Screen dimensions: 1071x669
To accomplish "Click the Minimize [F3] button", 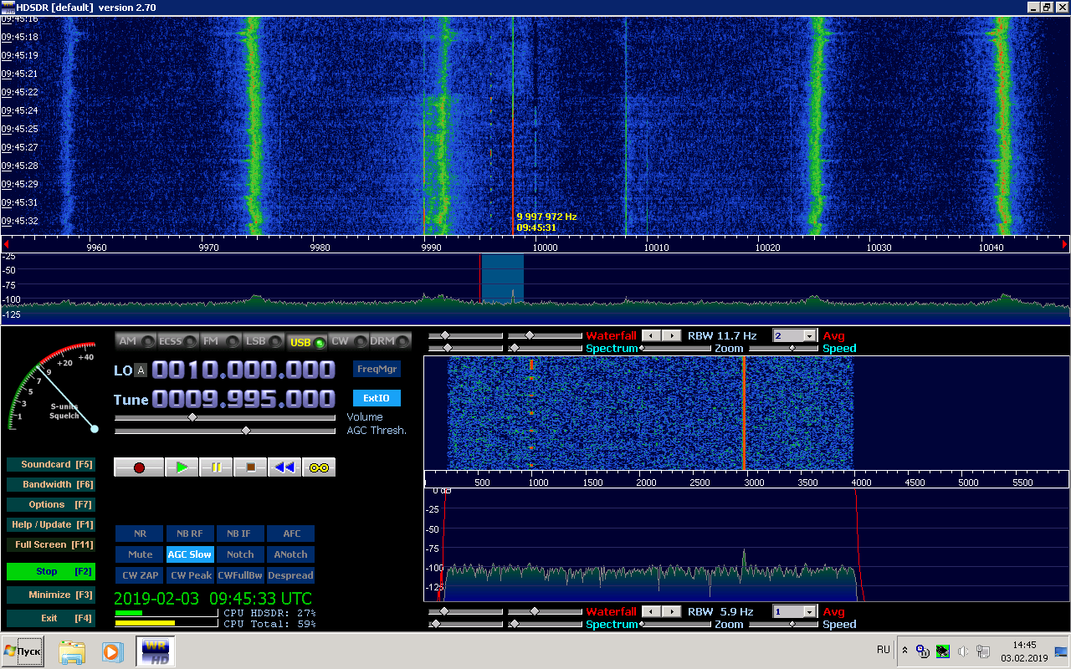I will click(50, 595).
